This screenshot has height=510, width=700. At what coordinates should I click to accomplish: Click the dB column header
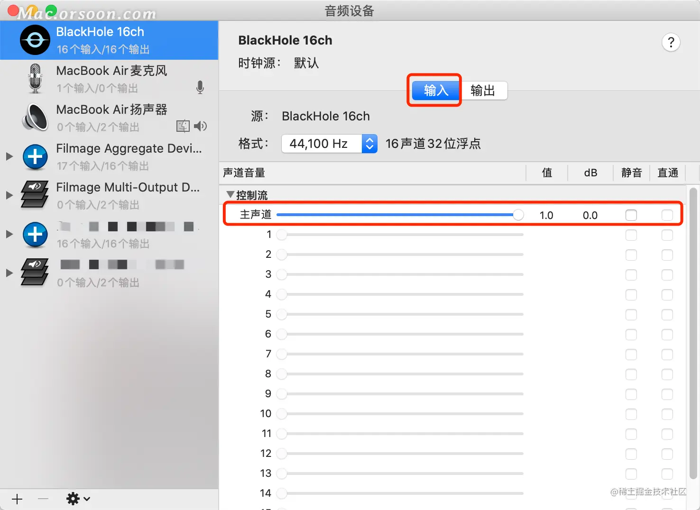pos(590,173)
